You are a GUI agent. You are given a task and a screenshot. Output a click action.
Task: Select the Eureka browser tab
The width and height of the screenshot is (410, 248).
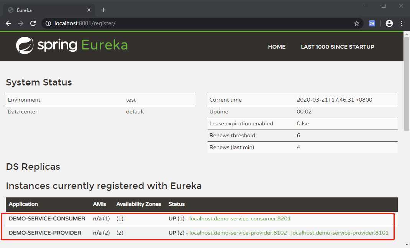tap(49, 10)
